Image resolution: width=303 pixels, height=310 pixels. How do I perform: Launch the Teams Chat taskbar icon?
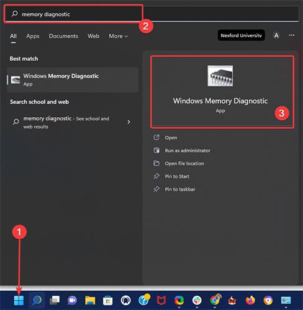(72, 300)
